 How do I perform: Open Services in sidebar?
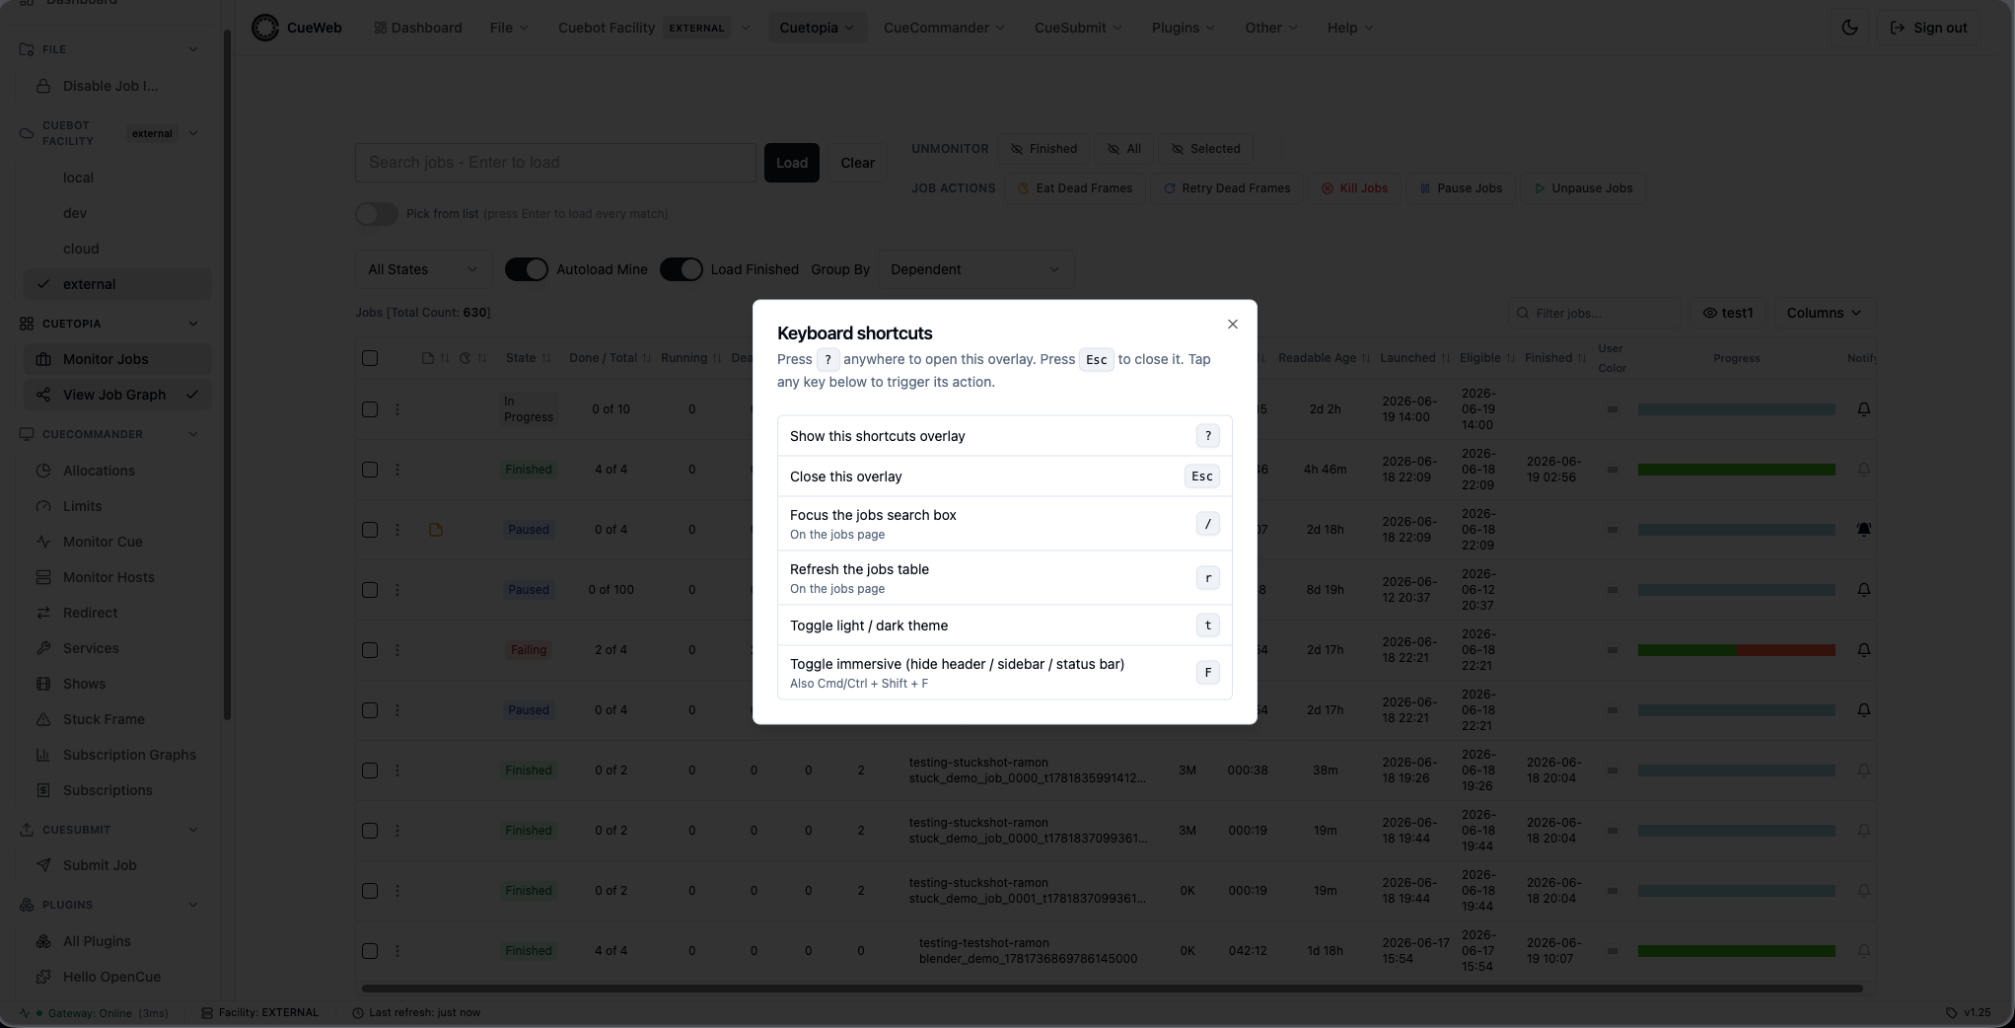point(117,648)
